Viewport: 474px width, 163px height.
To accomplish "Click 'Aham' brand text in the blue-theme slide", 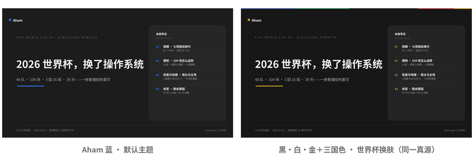I will click(18, 20).
